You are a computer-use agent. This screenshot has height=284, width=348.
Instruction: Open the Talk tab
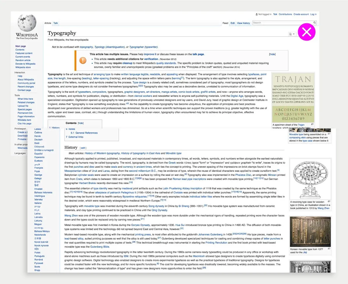55,23
